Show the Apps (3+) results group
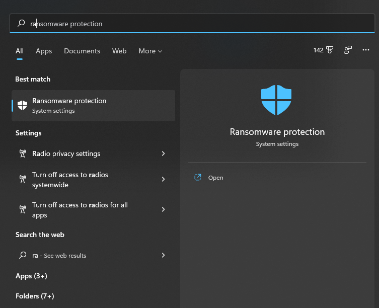The height and width of the screenshot is (308, 379). (31, 276)
